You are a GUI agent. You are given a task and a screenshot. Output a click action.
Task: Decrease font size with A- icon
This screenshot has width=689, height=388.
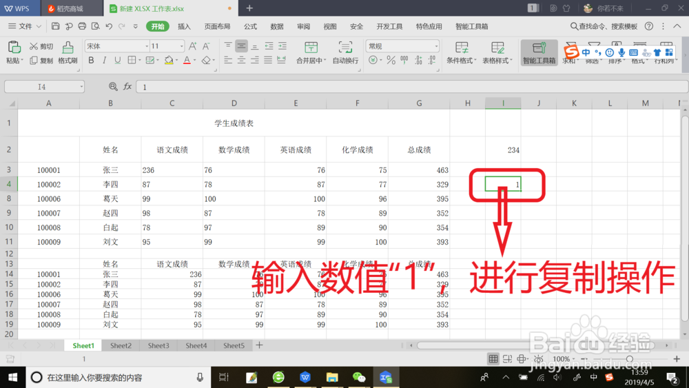tap(206, 46)
